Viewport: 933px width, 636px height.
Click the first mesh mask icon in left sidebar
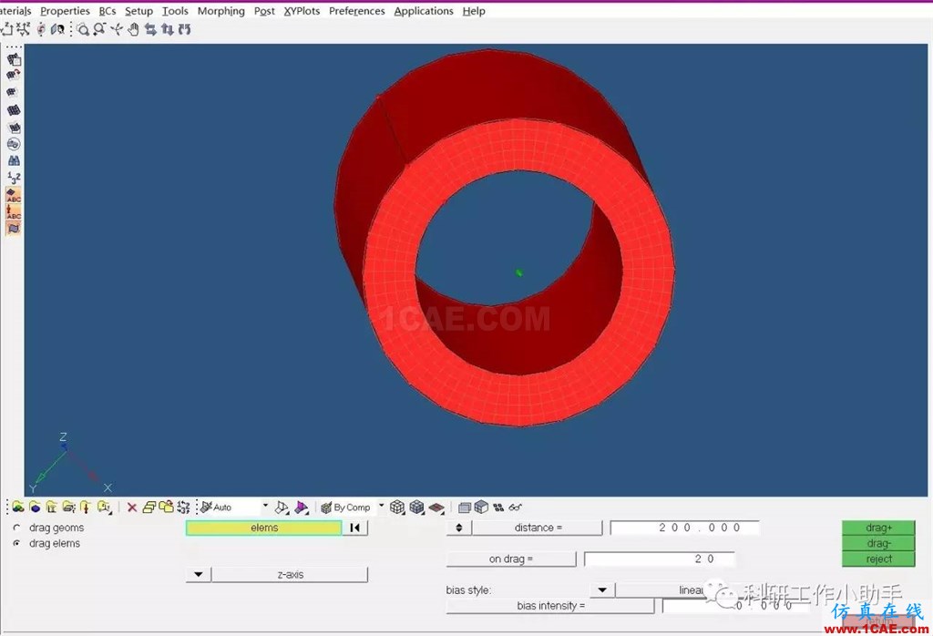13,59
